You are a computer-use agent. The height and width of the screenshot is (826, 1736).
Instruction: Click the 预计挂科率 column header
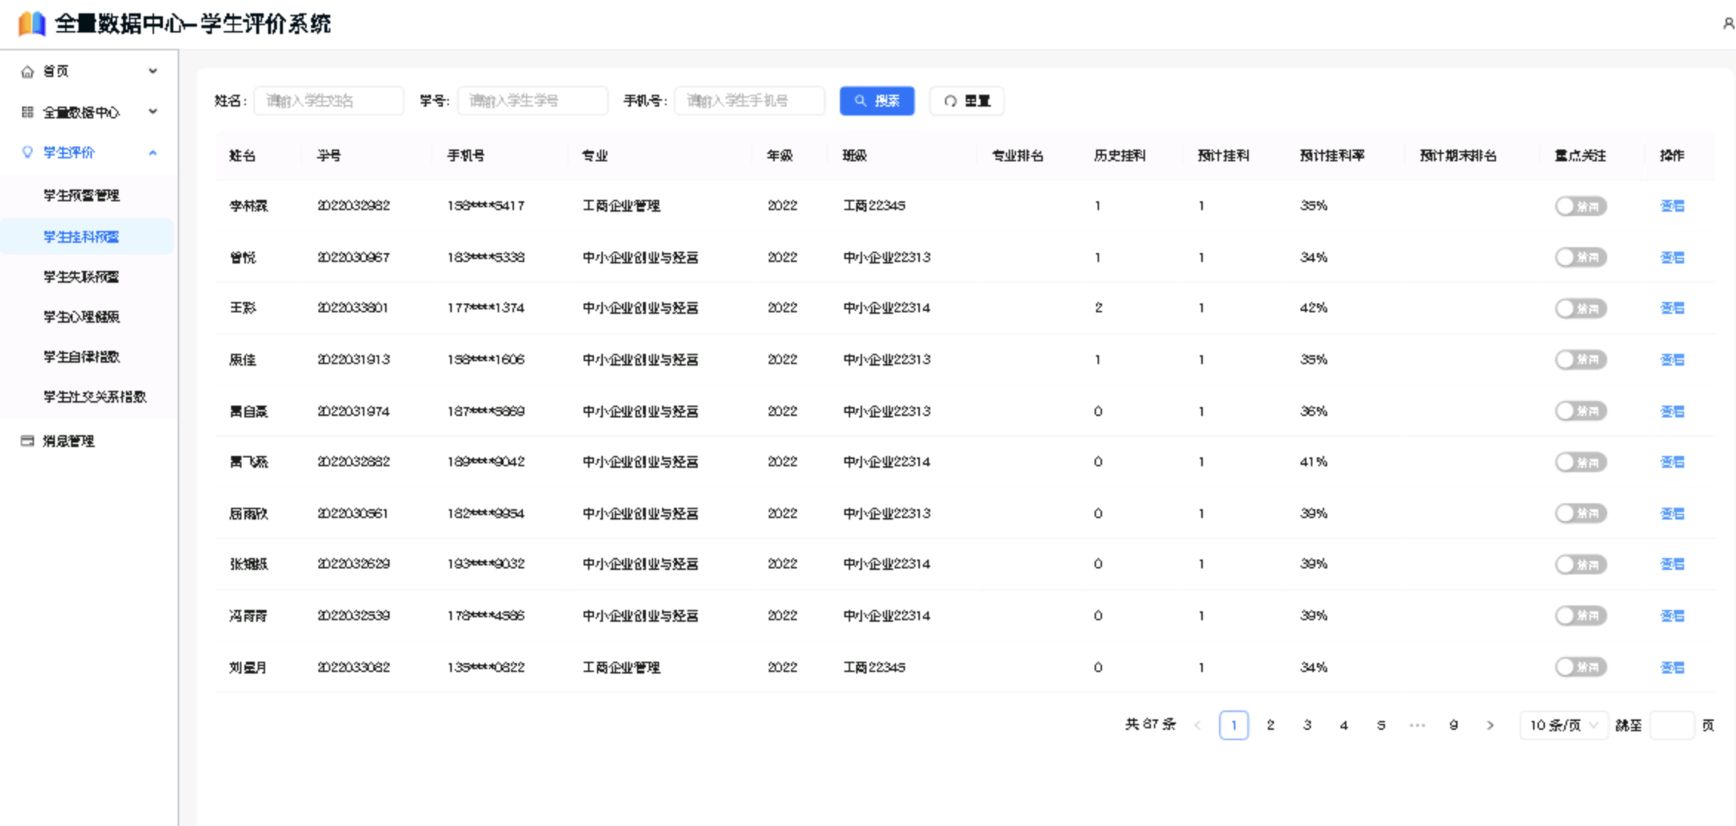(x=1332, y=155)
